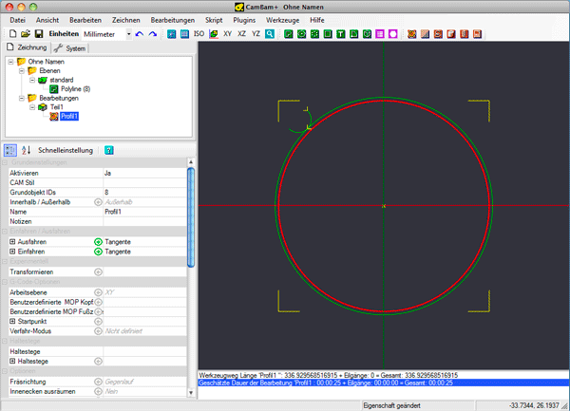Click the redo arrow icon
Viewport: 570px width, 411px height.
pos(154,34)
